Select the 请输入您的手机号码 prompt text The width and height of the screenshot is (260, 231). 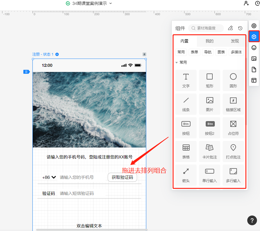click(x=89, y=157)
